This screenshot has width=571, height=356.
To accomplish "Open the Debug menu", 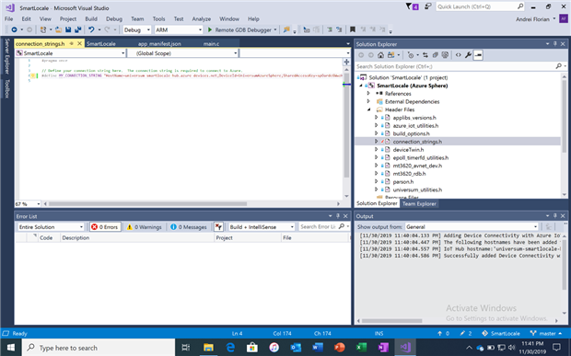I will coord(114,19).
